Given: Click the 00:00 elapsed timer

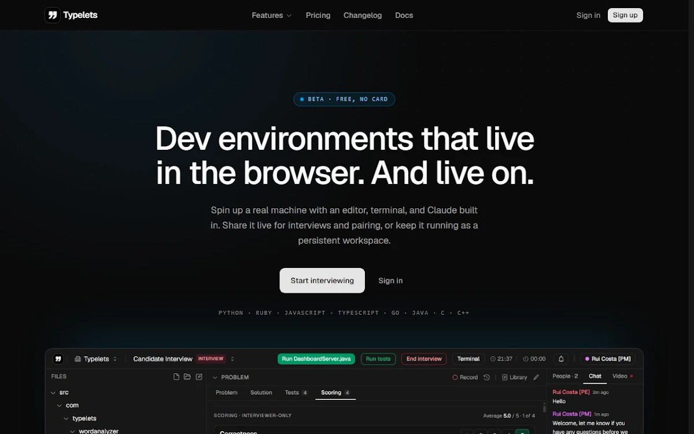Looking at the screenshot, I should pyautogui.click(x=534, y=359).
